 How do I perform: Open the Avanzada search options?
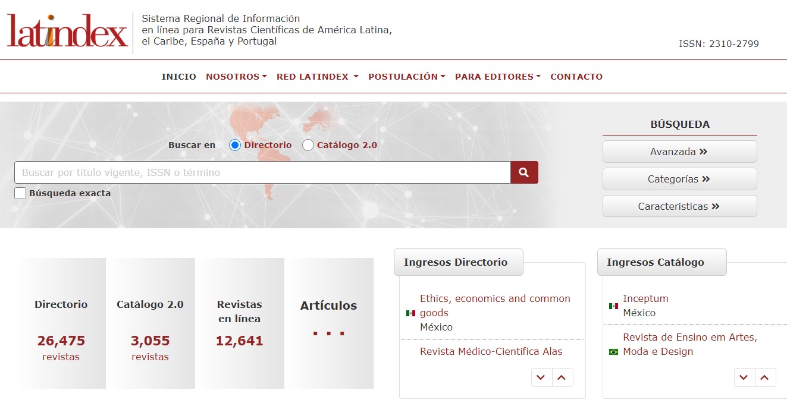679,152
